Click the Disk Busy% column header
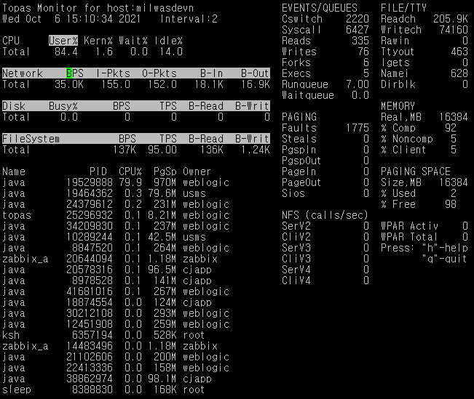The width and height of the screenshot is (474, 399). coord(63,106)
